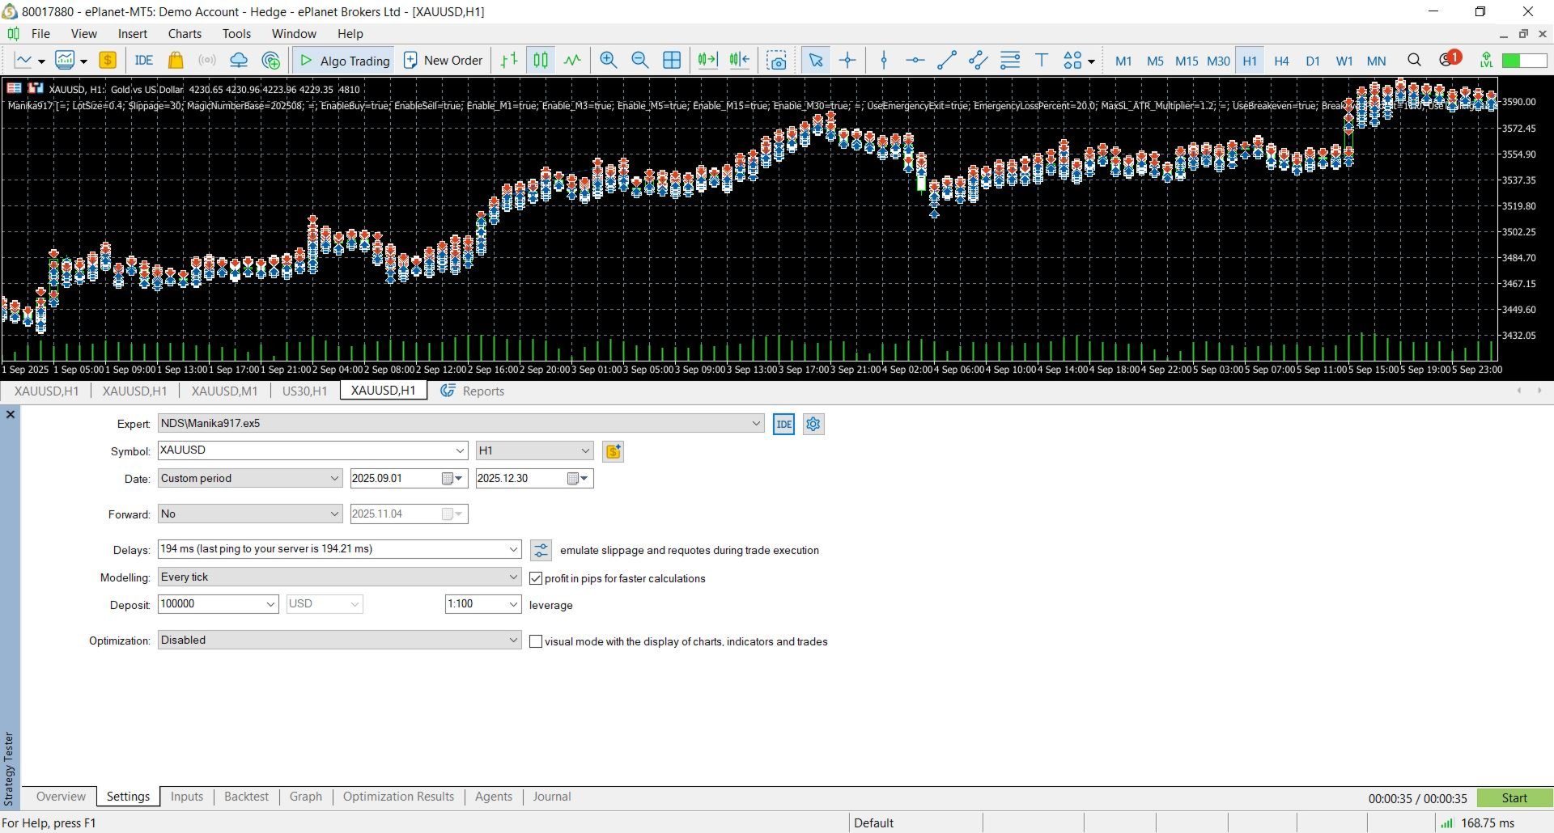
Task: Take a chart screenshot with camera icon
Action: tap(776, 61)
